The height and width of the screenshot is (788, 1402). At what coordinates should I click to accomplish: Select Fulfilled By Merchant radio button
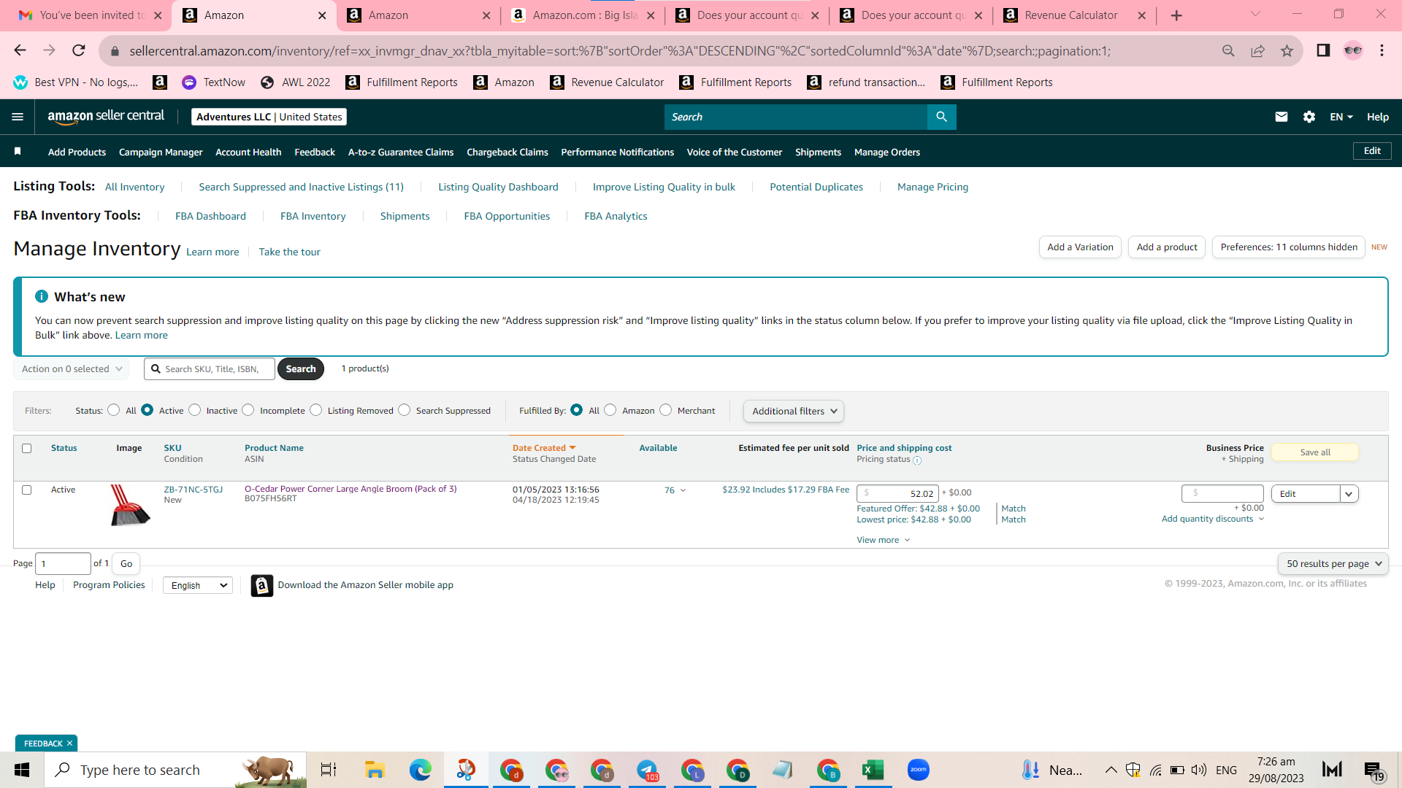tap(666, 410)
